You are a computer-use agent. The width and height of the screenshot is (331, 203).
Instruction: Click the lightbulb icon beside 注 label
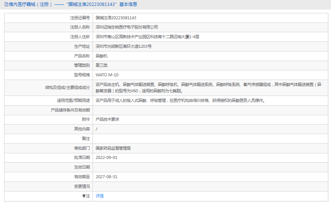pyautogui.click(x=84, y=196)
